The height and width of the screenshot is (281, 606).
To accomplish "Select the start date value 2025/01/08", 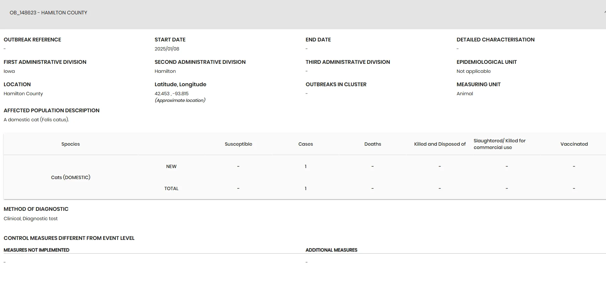I will [x=167, y=49].
